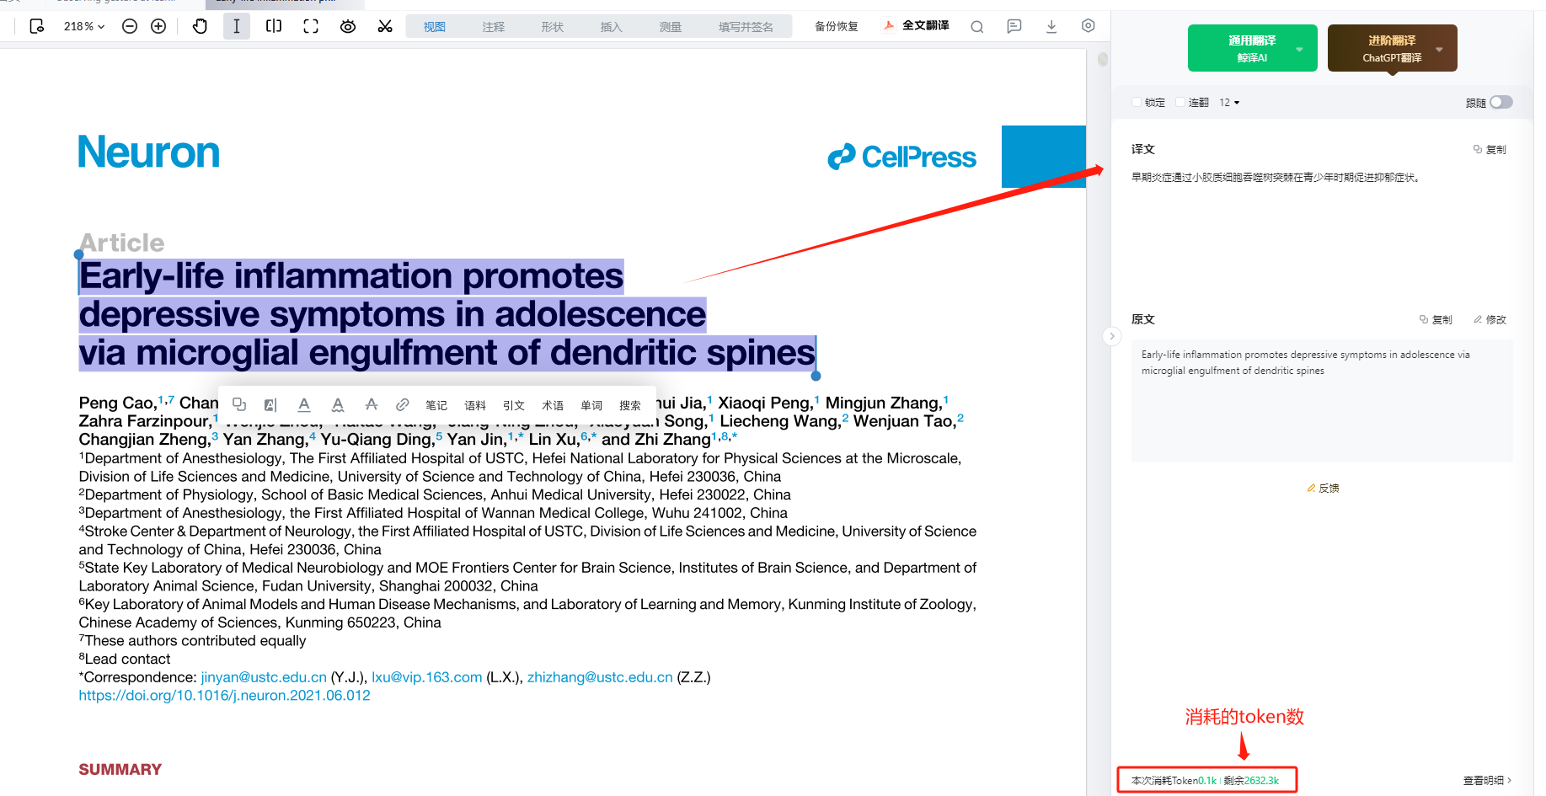Apply strikethrough from the floating toolbar
Viewport: 1546px width, 796px height.
pyautogui.click(x=371, y=405)
